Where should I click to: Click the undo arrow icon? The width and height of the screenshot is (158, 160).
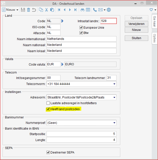click(x=34, y=10)
